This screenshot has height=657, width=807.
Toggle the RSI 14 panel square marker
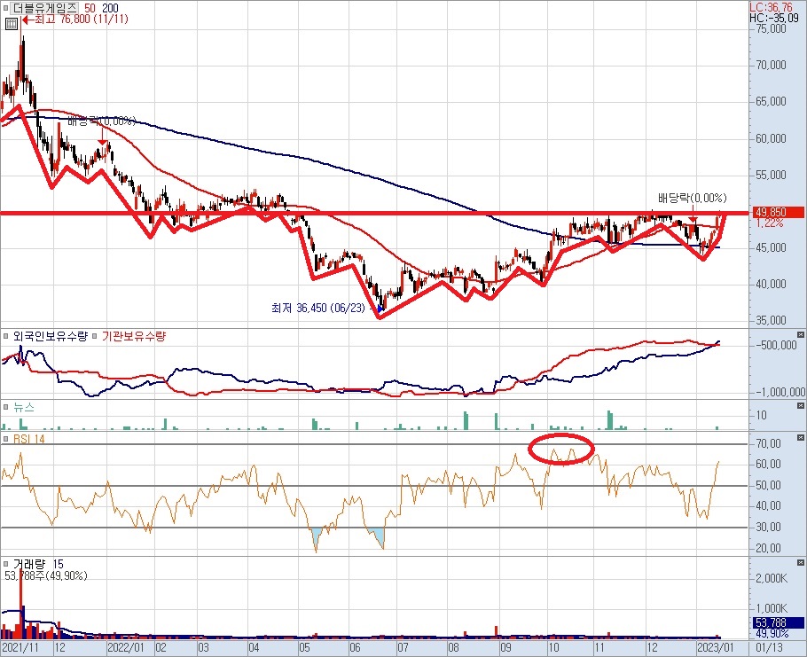tap(6, 439)
